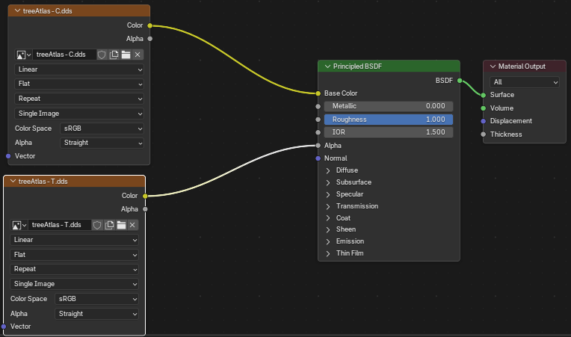Click Displacement input socket on Material Output
This screenshot has width=571, height=337.
point(484,121)
